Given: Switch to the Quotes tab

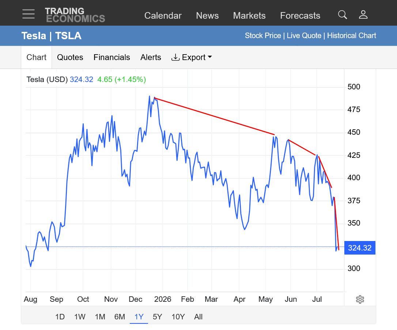Looking at the screenshot, I should point(70,58).
